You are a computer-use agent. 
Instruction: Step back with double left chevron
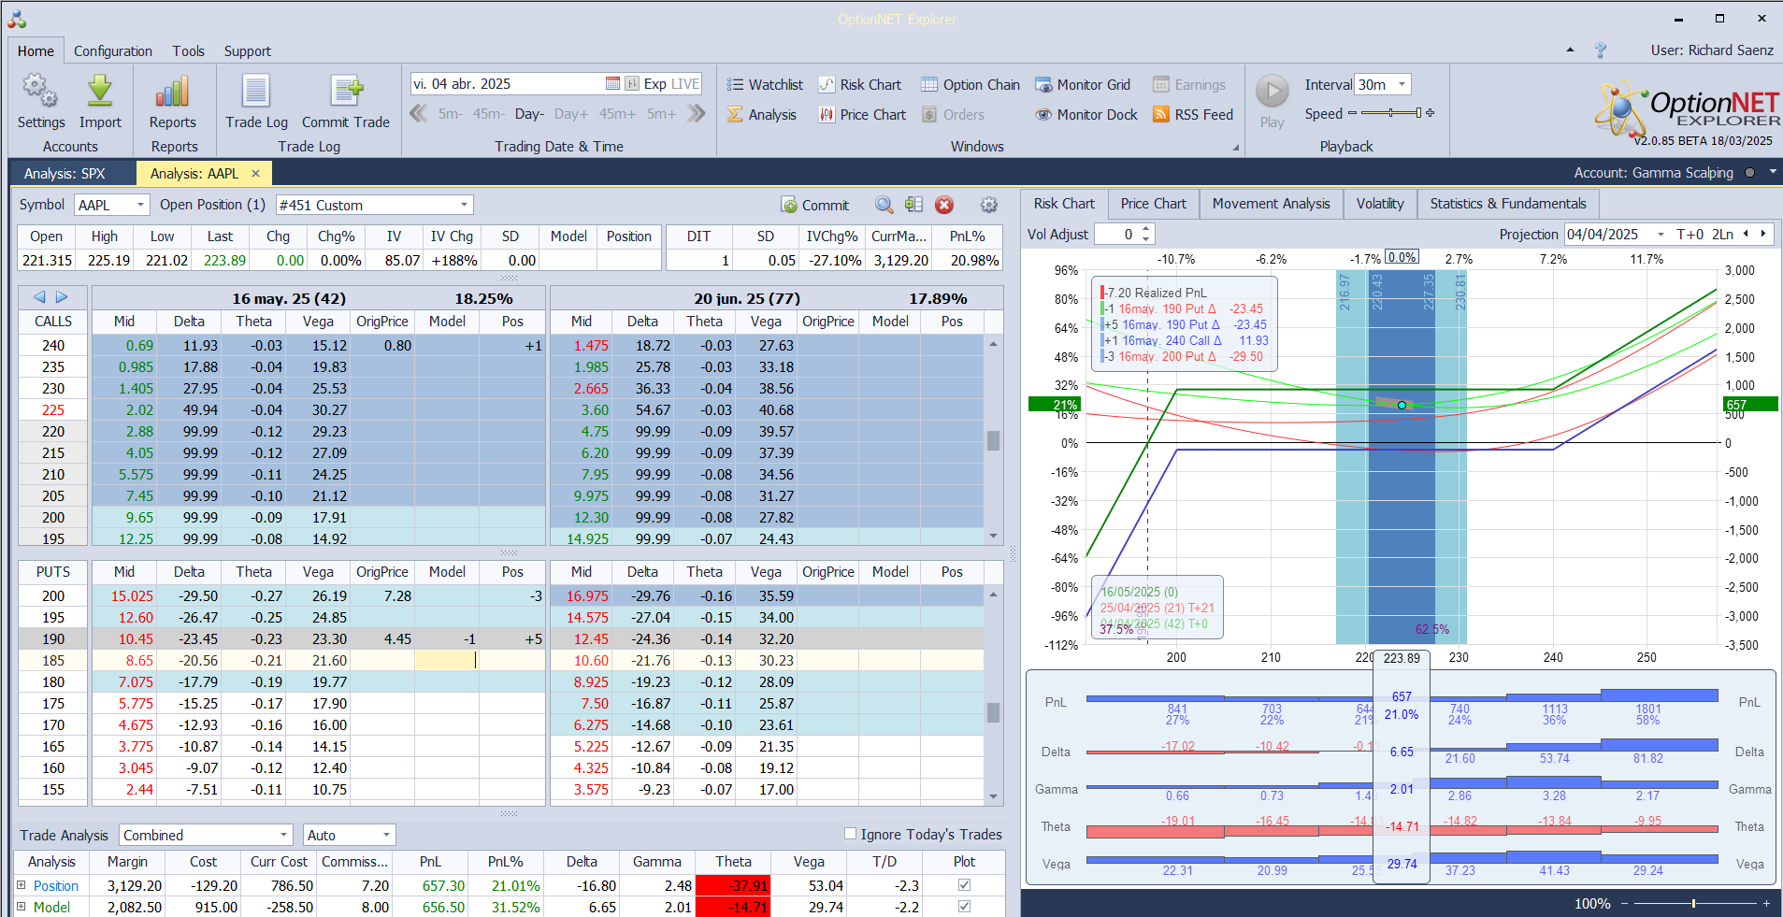coord(419,114)
